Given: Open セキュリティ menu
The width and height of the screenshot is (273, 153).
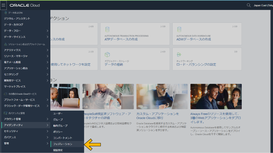Looking at the screenshot, I should click(x=26, y=131).
